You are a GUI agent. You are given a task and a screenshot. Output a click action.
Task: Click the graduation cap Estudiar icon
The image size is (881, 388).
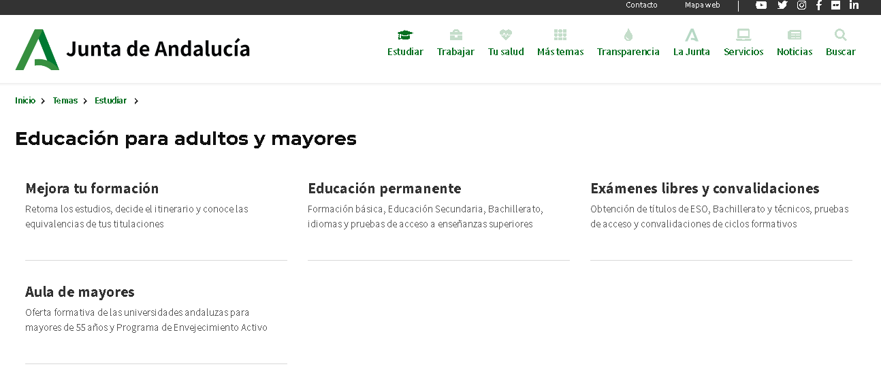point(405,35)
